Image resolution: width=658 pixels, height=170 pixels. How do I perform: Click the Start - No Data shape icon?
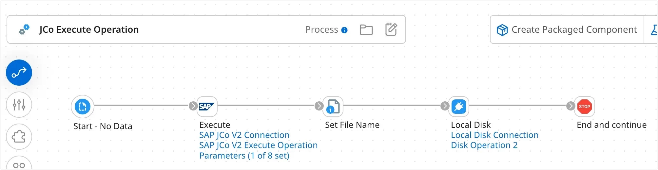coord(83,107)
